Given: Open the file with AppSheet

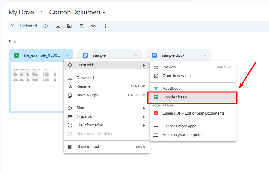Looking at the screenshot, I should pos(193,89).
